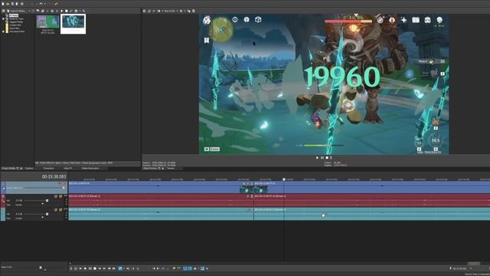The width and height of the screenshot is (490, 276).
Task: Click Copy Snapshot to clipboard icon
Action: (189, 11)
